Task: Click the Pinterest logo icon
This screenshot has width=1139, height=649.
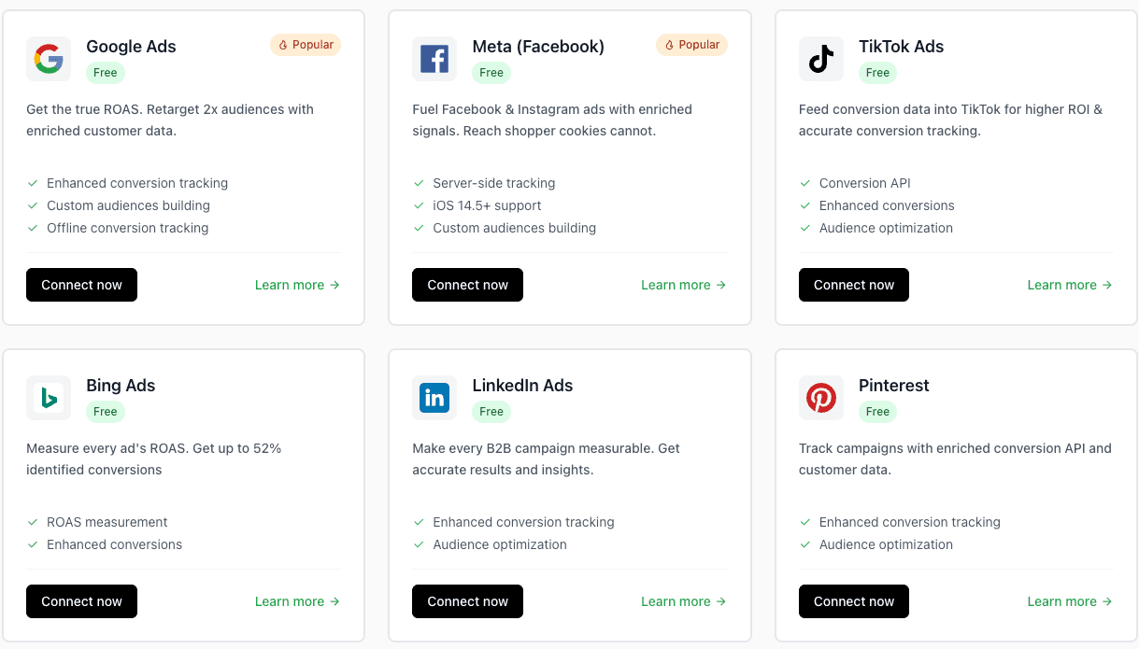Action: (820, 397)
